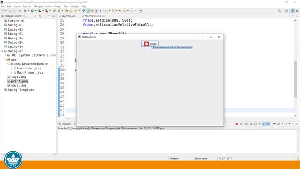300x169 pixels.
Task: Click the green Run toolbar button
Action: click(32, 11)
